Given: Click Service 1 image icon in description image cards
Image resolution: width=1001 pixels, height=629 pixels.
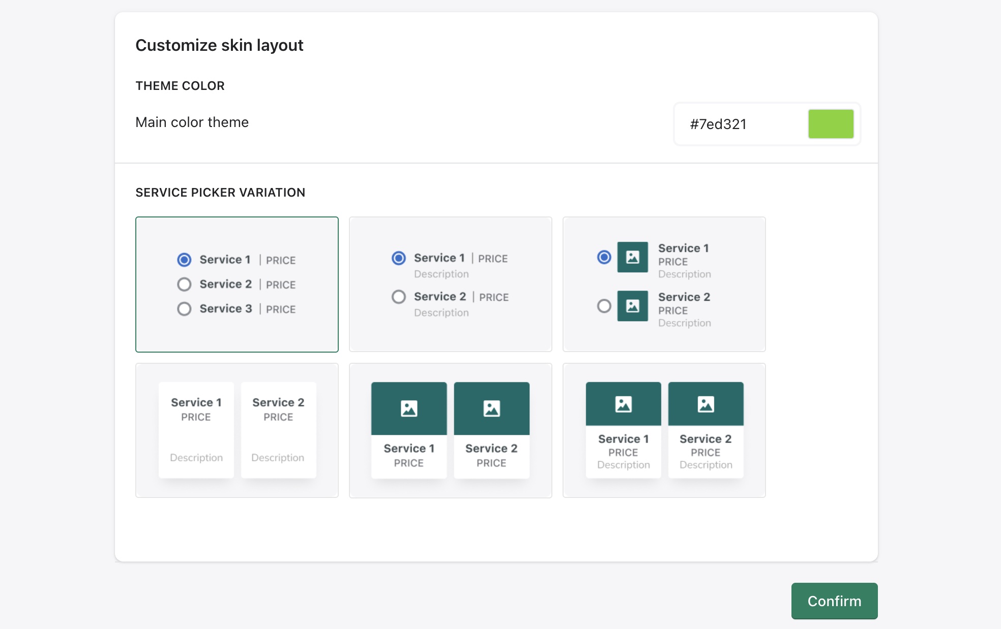Looking at the screenshot, I should point(623,404).
